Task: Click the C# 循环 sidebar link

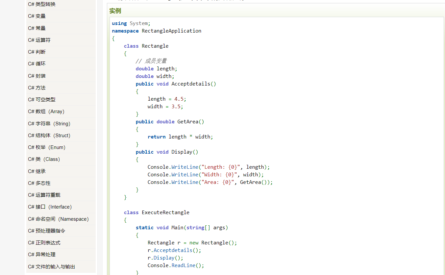Action: click(x=37, y=64)
